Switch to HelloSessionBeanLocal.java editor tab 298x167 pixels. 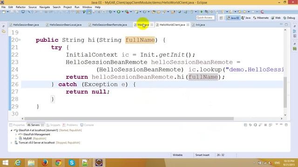coord(64,25)
